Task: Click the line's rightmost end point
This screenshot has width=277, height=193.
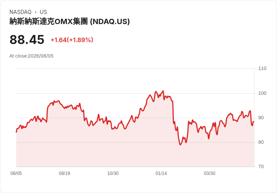Action: 254,122
